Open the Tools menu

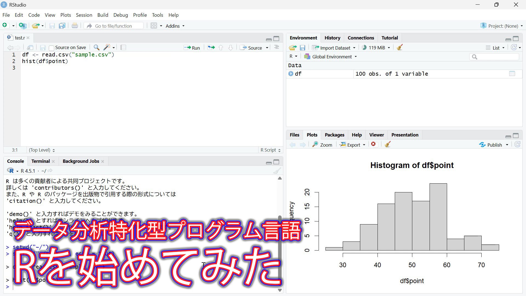click(x=158, y=15)
